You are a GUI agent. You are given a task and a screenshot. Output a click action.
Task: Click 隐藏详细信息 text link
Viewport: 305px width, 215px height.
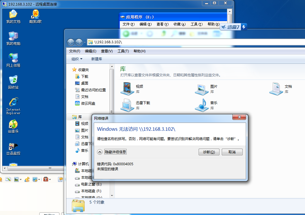[115, 152]
